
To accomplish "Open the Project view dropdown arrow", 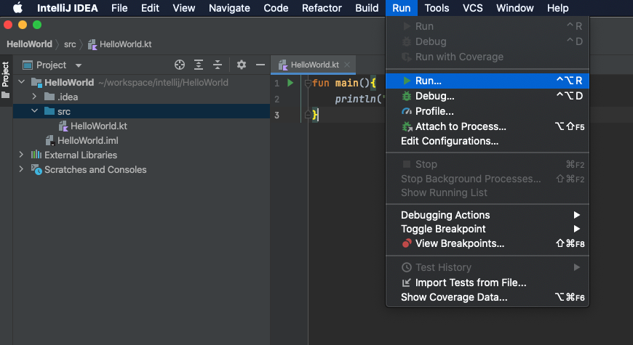I will [79, 65].
